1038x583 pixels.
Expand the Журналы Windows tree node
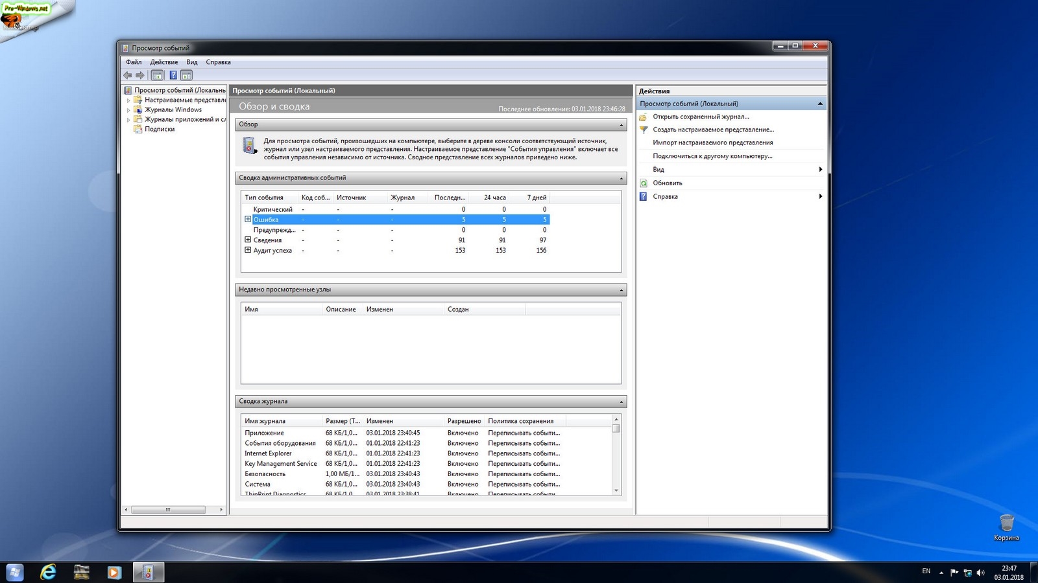coord(128,110)
